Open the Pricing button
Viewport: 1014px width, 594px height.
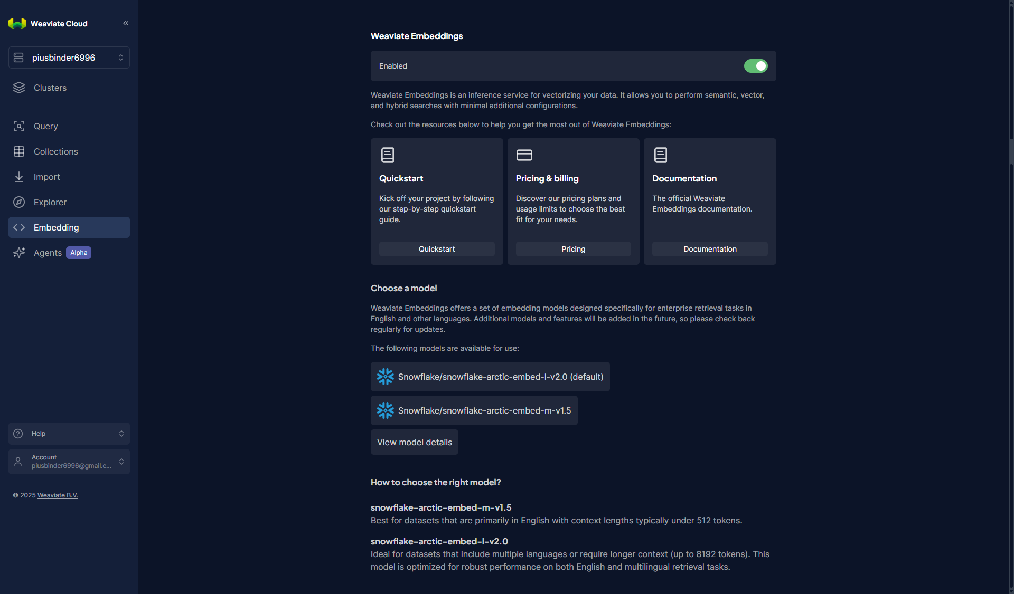tap(573, 249)
